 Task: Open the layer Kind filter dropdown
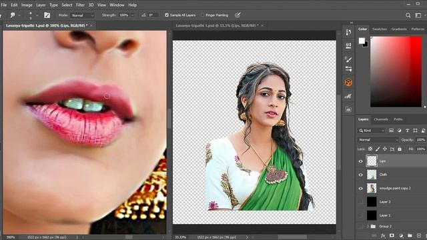[x=371, y=131]
